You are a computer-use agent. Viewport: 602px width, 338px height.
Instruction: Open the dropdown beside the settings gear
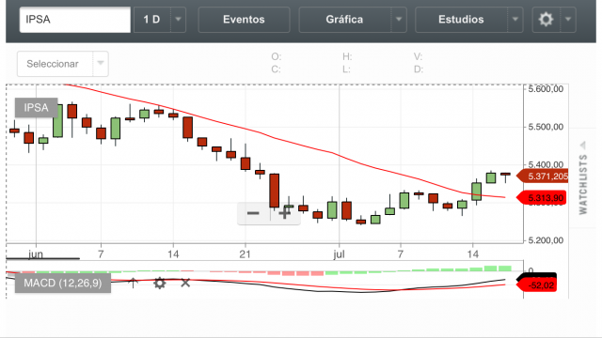tap(568, 19)
